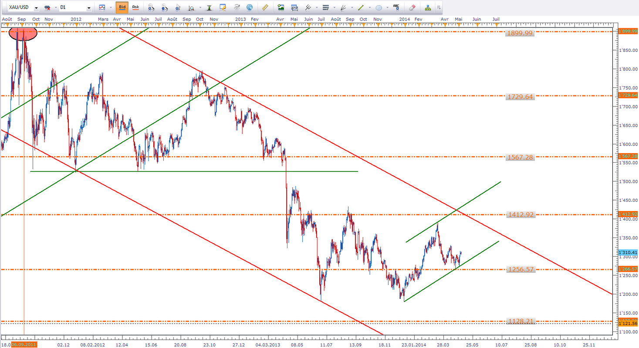639x348 pixels.
Task: Select the pitchfork drawing tool
Action: coord(308,7)
